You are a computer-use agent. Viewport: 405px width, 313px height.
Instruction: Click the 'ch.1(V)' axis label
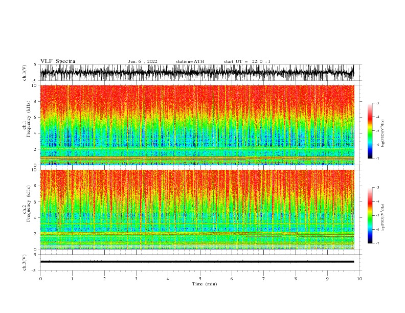pyautogui.click(x=25, y=73)
